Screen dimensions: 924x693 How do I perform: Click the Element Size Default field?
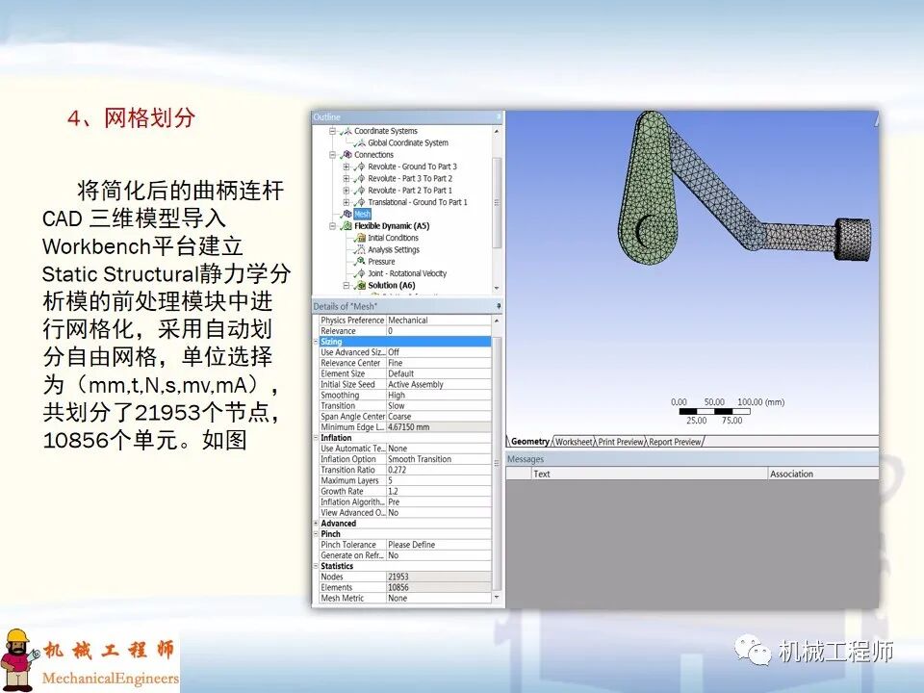[439, 373]
